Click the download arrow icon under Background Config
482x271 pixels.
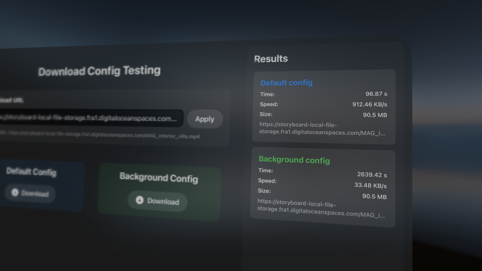click(x=140, y=200)
